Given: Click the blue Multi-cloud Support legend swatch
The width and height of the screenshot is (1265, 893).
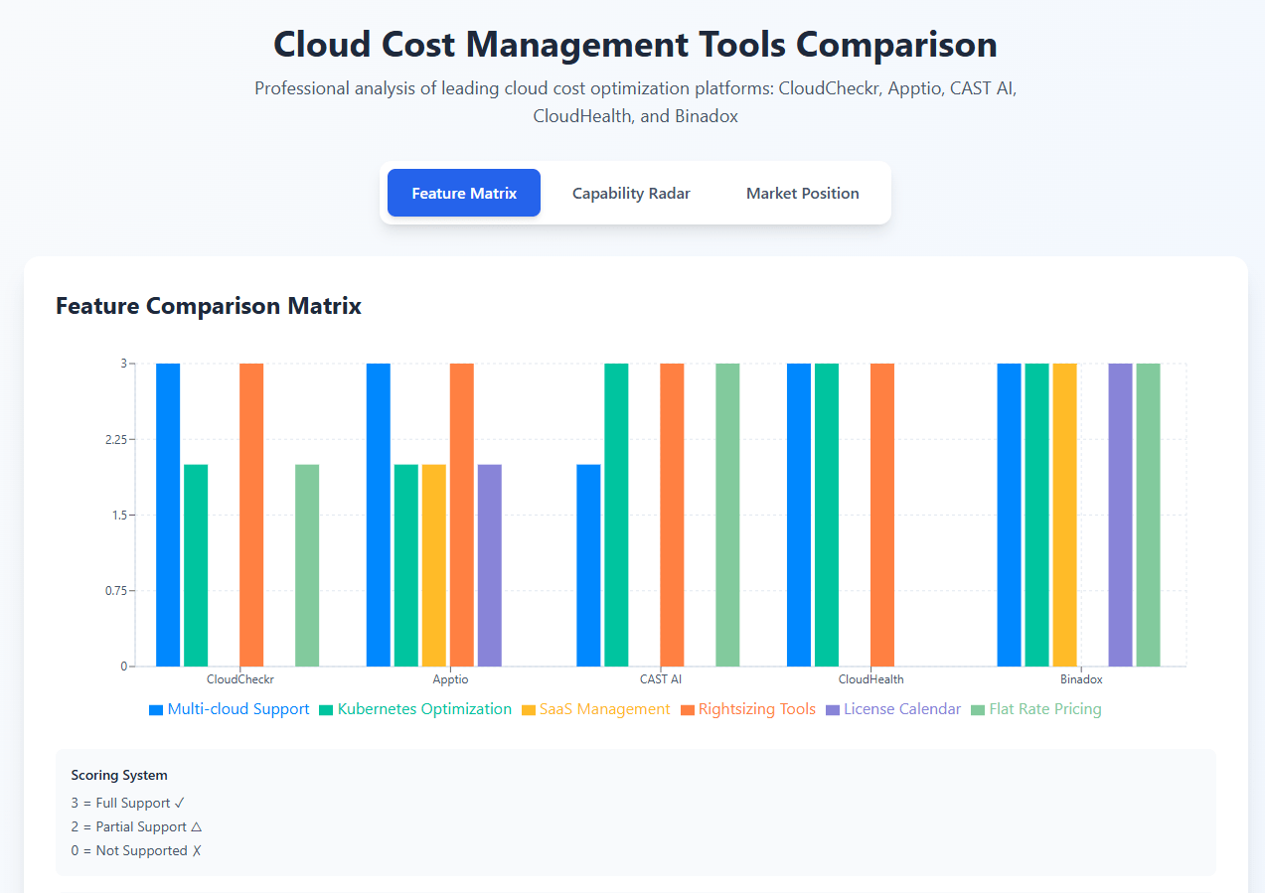Looking at the screenshot, I should coord(156,710).
